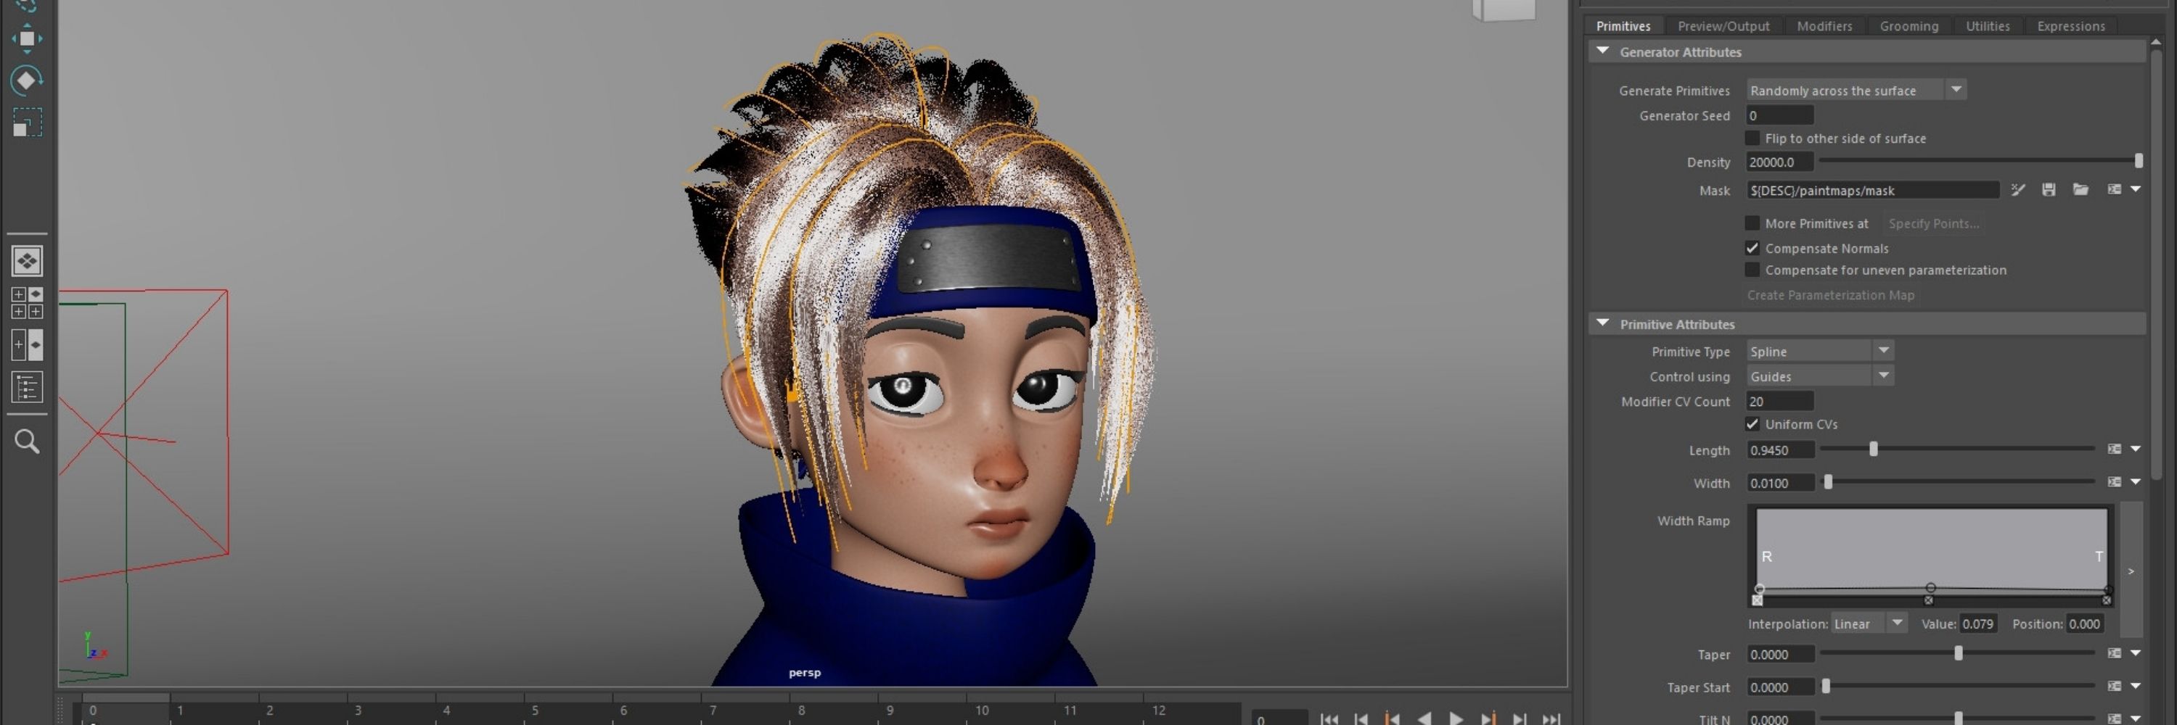Image resolution: width=2177 pixels, height=725 pixels.
Task: Open the Generate Primitives dropdown
Action: (x=1856, y=89)
